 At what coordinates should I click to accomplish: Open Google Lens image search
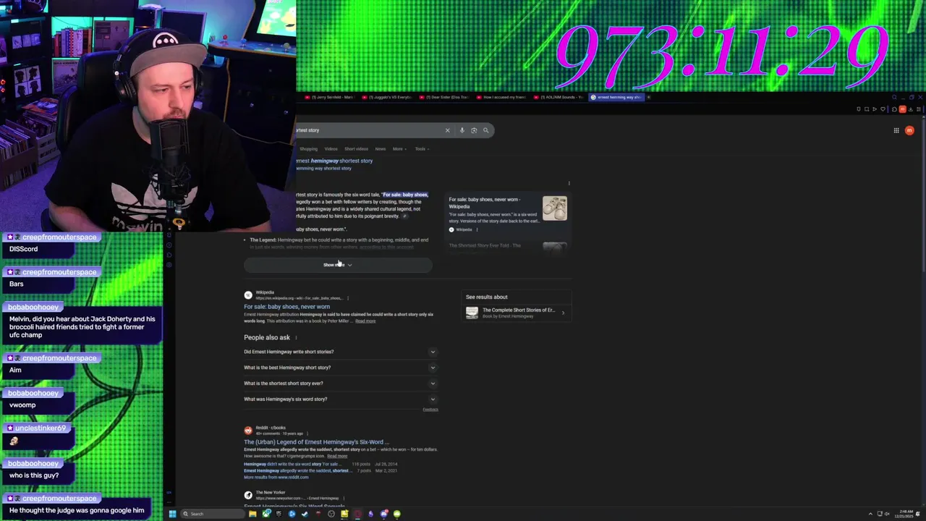coord(474,130)
